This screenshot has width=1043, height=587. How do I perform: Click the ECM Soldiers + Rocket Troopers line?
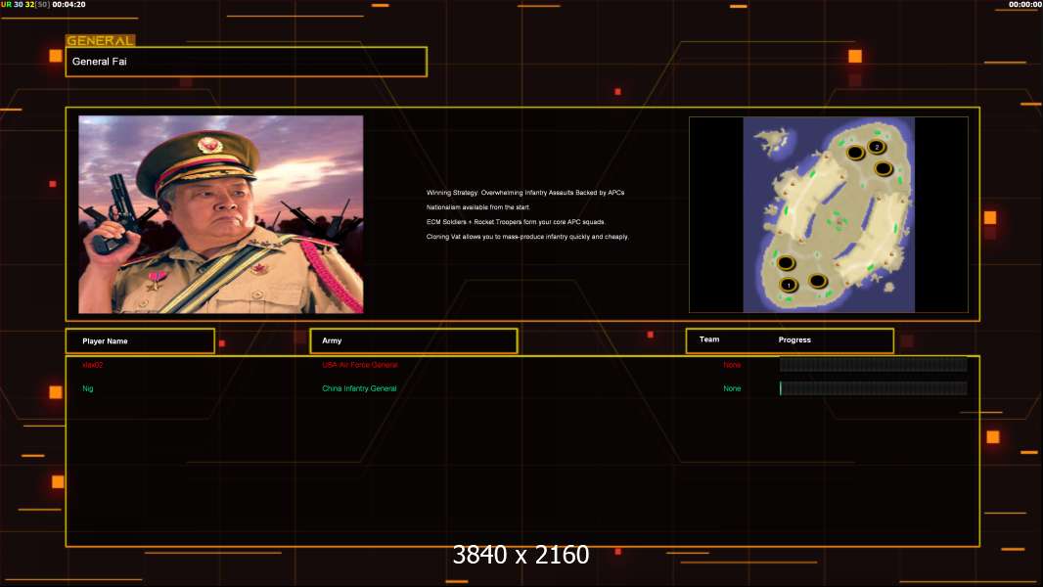pyautogui.click(x=517, y=222)
